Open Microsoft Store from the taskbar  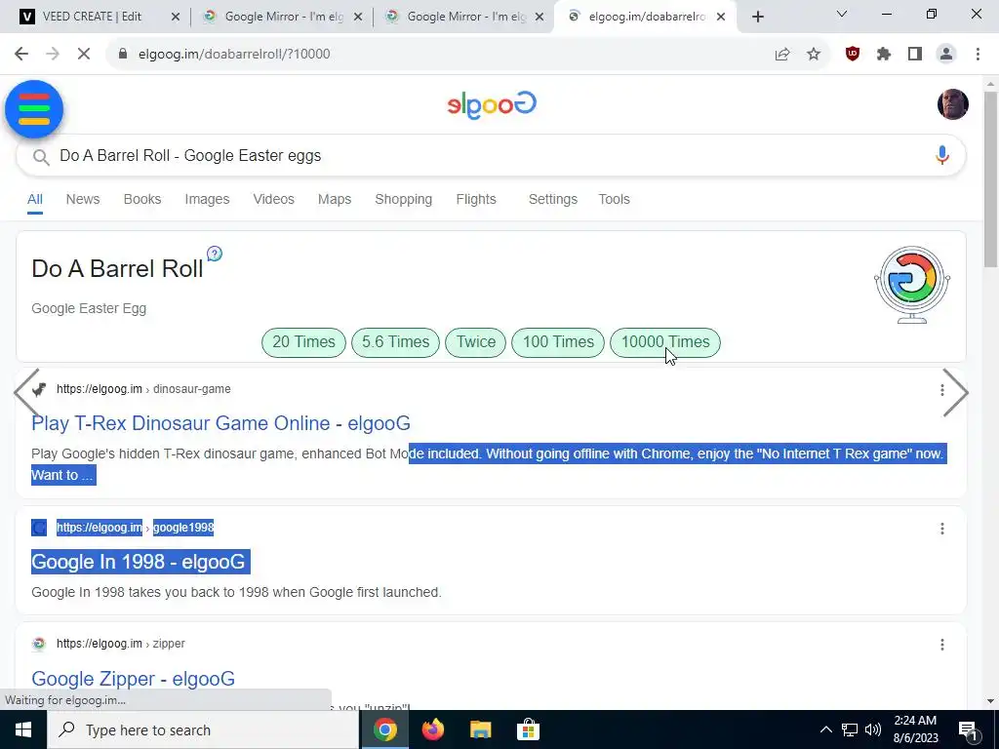click(528, 729)
